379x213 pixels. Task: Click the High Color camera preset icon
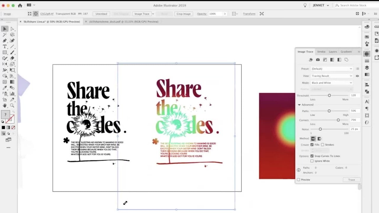point(318,60)
